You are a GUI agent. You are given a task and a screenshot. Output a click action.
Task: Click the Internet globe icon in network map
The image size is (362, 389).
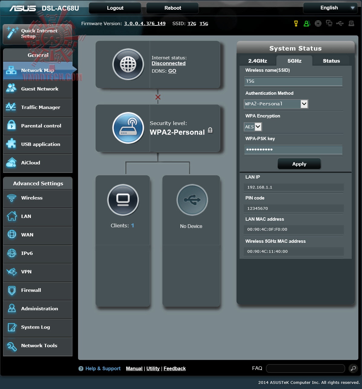(x=128, y=64)
